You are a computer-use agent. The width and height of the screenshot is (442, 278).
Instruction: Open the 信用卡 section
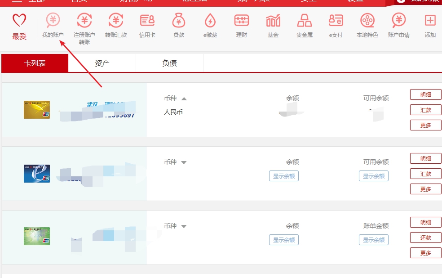147,25
